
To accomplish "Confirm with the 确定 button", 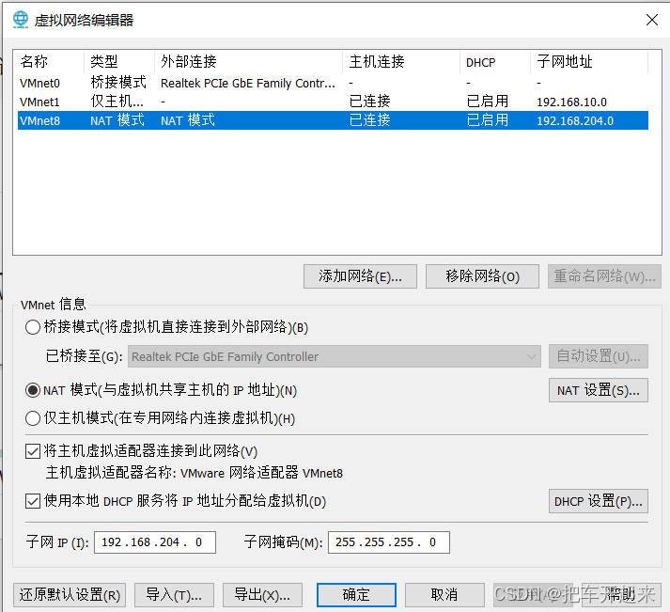I will click(x=356, y=595).
